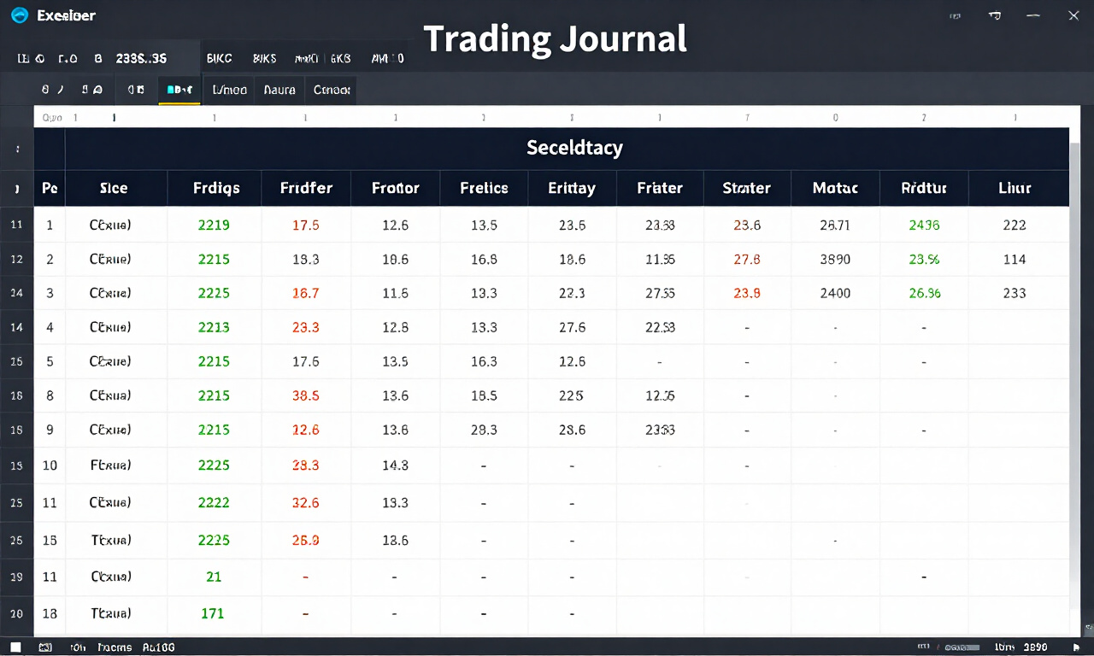The height and width of the screenshot is (656, 1094).
Task: Select row header 12
Action: [x=16, y=260]
